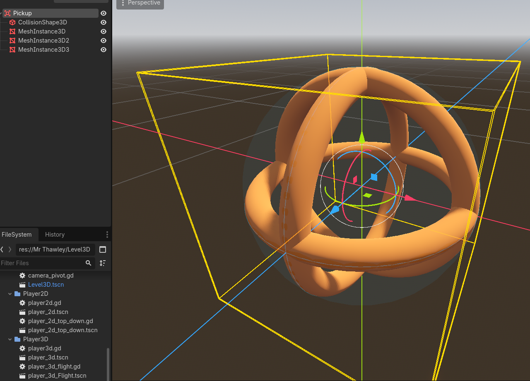Screen dimensions: 530x381
Task: Select player_2d_top_down.gd script
Action: point(60,321)
